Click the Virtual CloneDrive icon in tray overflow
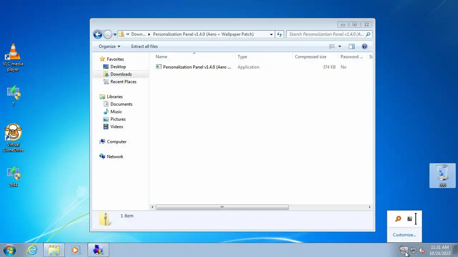The width and height of the screenshot is (458, 257). pyautogui.click(x=410, y=219)
